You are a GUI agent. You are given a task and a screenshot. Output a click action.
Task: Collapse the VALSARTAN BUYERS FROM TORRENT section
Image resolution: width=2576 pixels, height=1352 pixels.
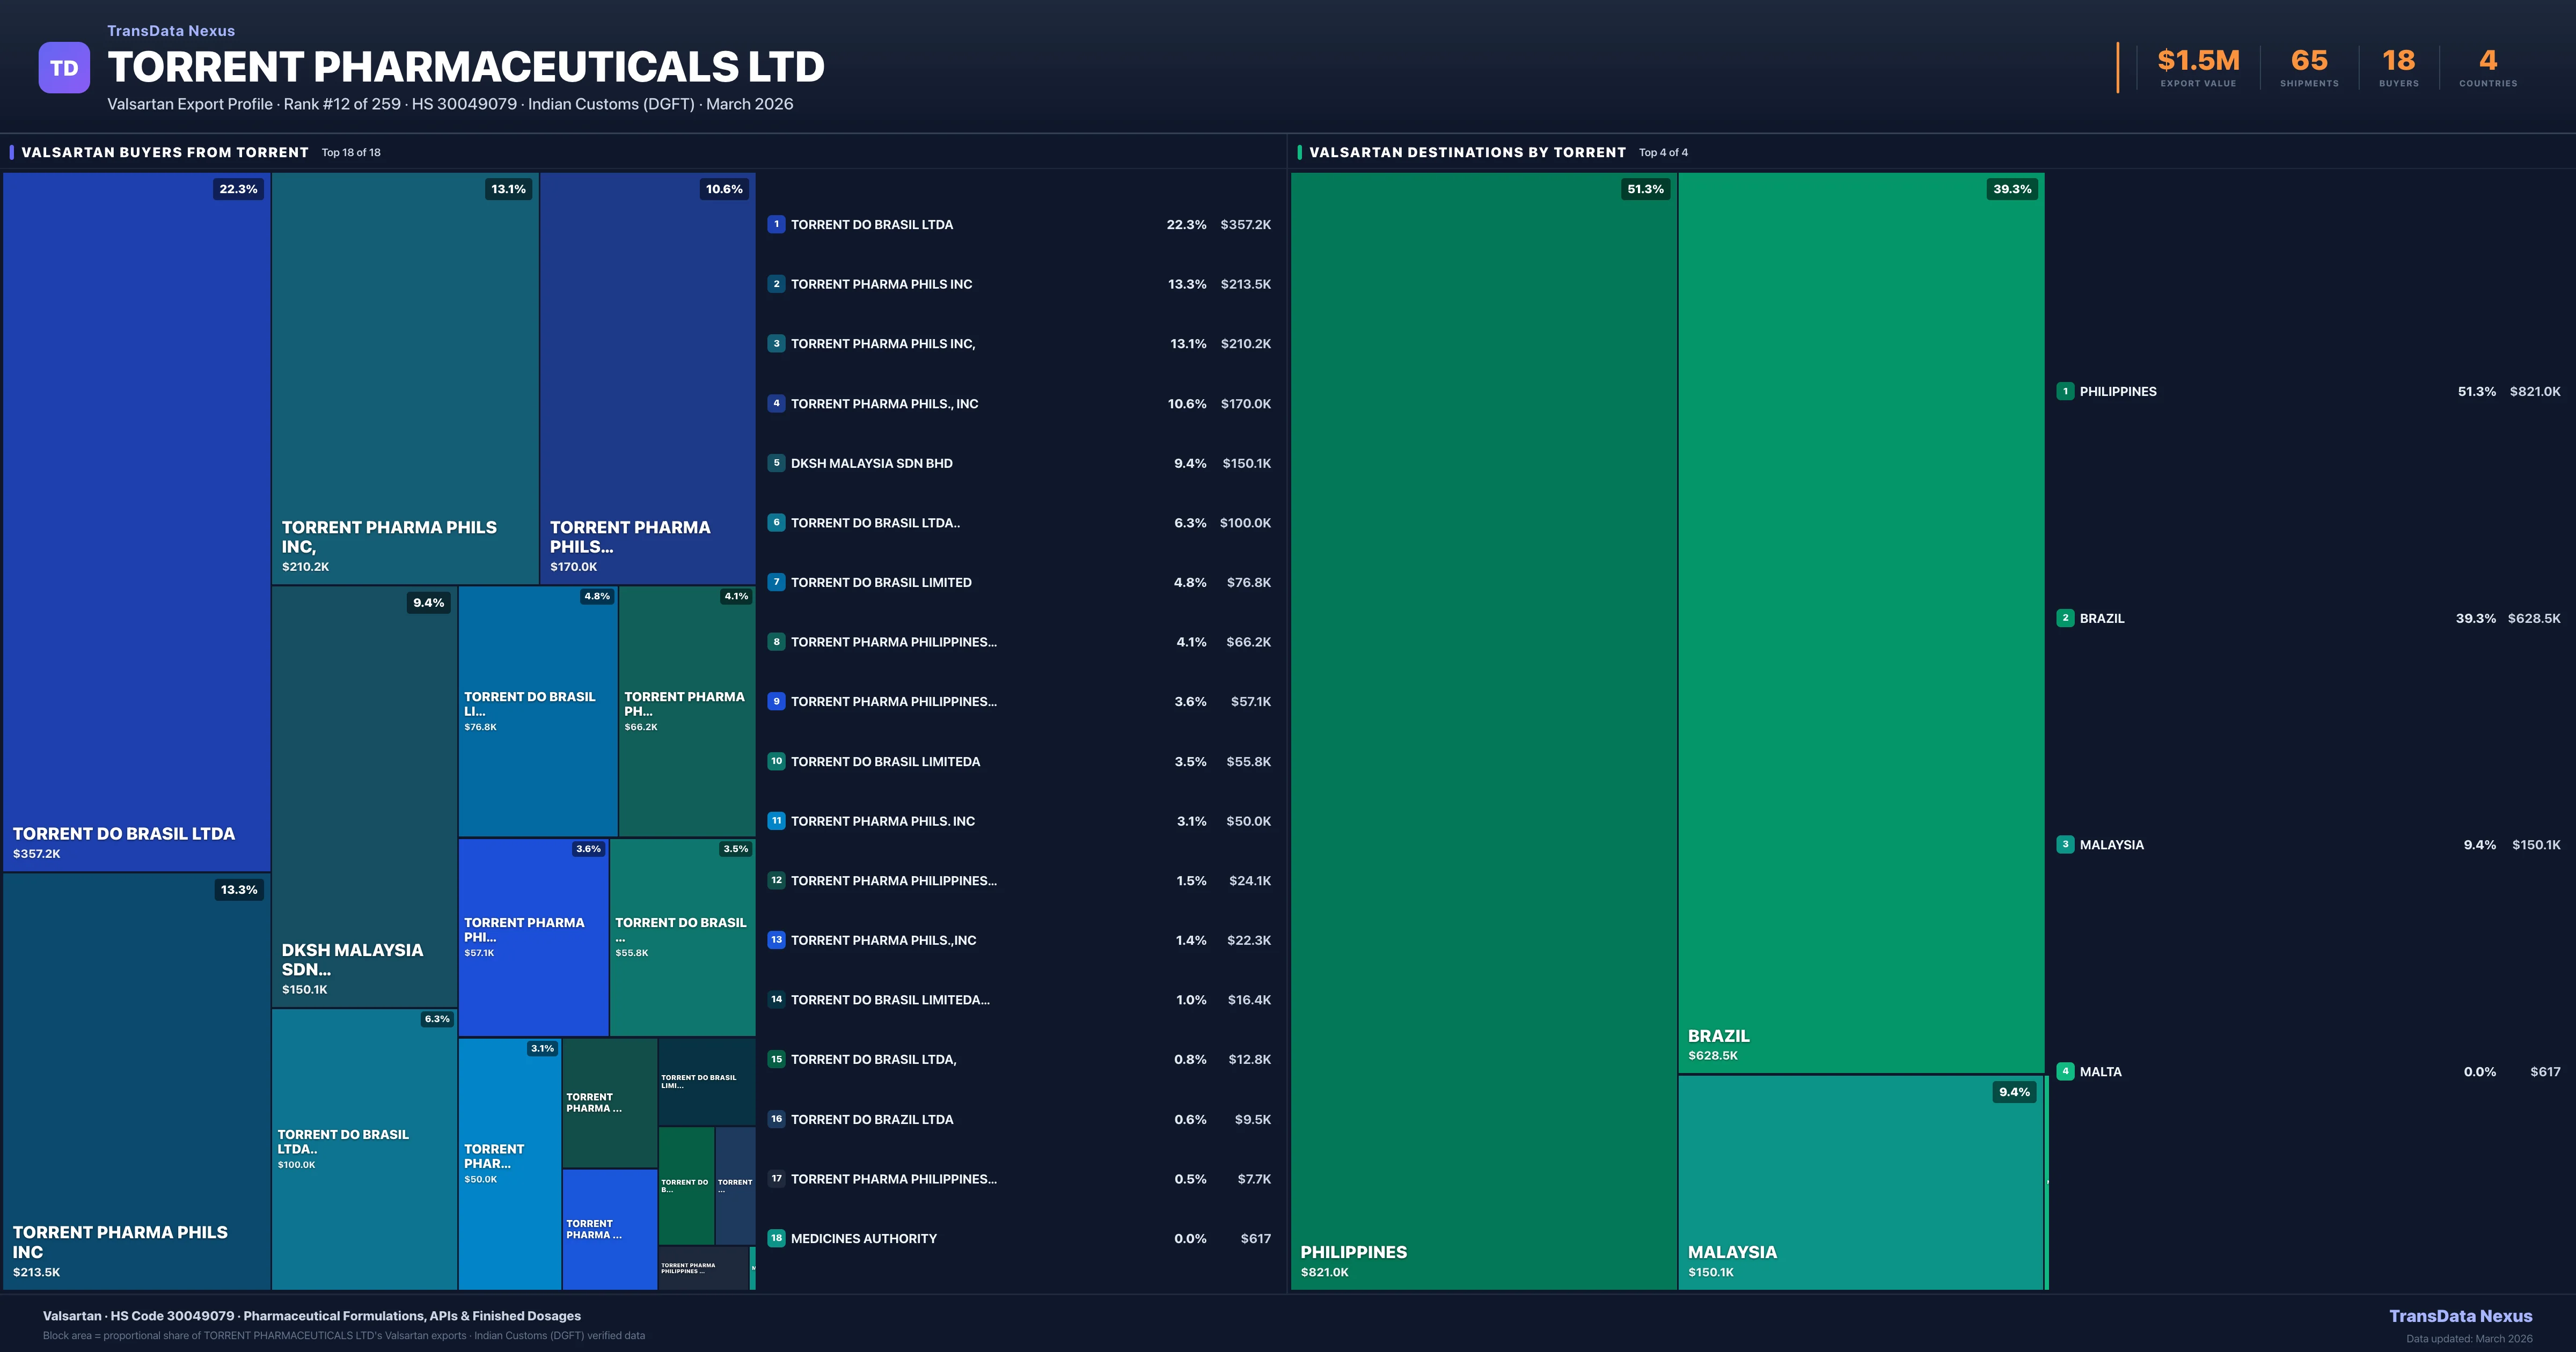(164, 152)
